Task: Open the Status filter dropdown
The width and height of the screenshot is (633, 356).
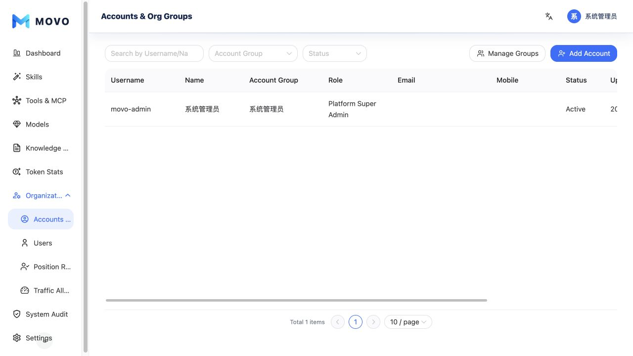Action: [335, 53]
